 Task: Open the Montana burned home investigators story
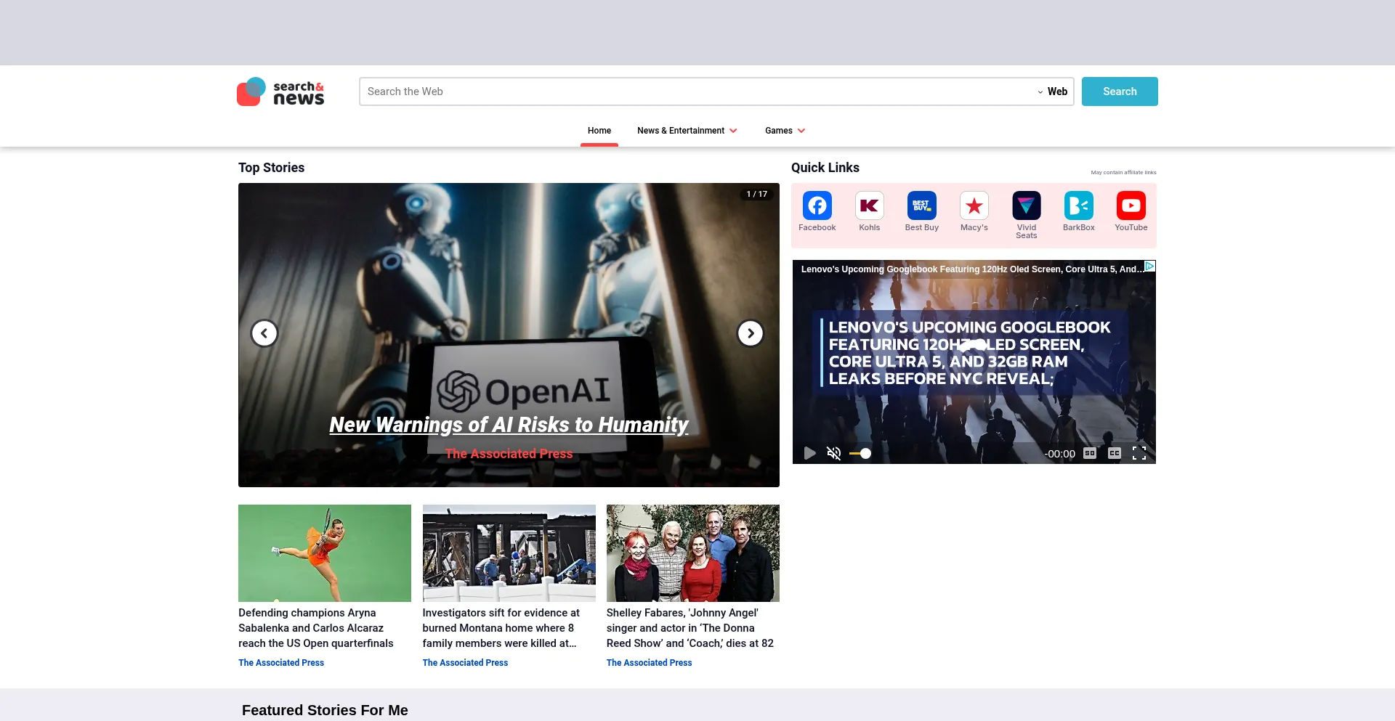(501, 628)
